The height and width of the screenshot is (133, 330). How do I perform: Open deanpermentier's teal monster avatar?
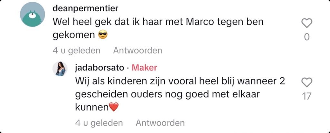pos(33,14)
